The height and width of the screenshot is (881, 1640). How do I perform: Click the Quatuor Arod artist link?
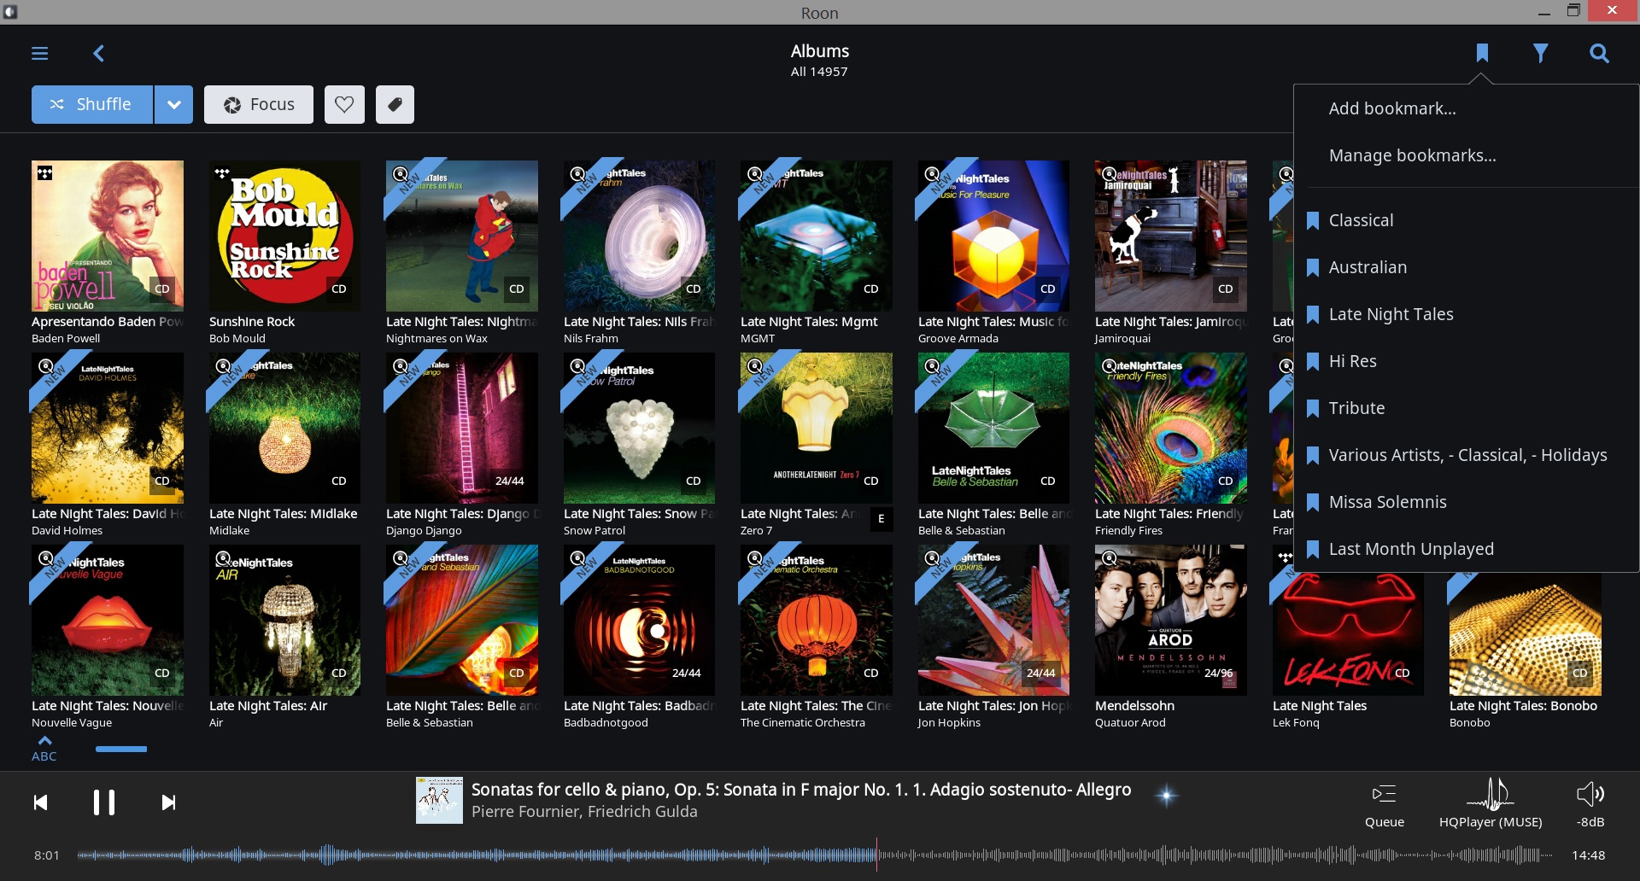pos(1130,722)
